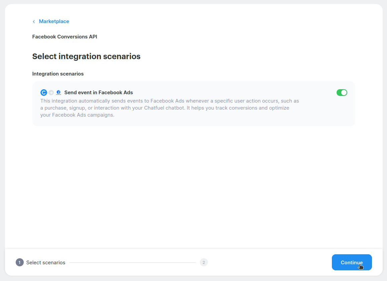
Task: Click the step 2 circle indicator
Action: point(204,262)
